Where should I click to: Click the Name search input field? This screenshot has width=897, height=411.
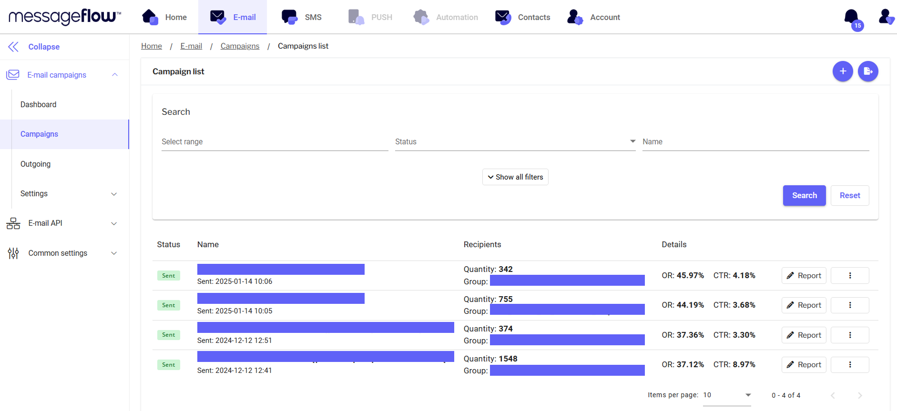click(755, 142)
